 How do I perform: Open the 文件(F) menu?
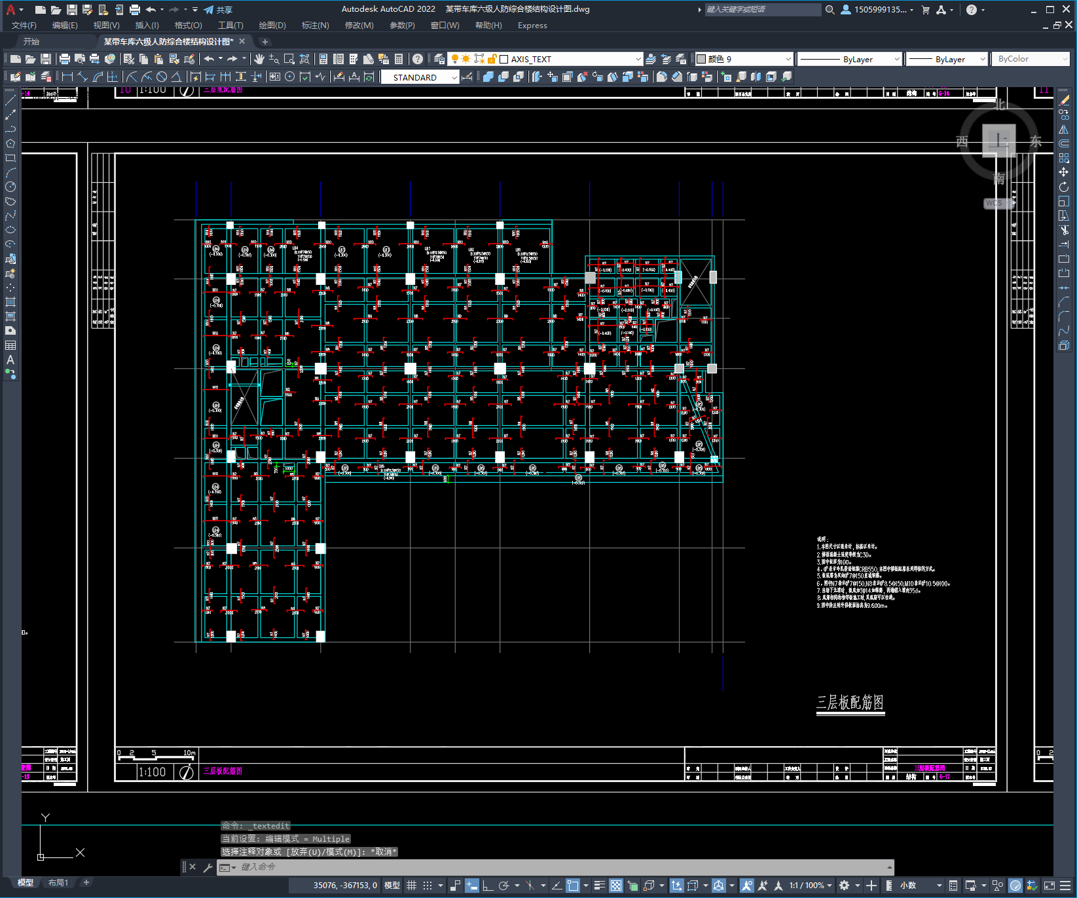click(x=24, y=26)
